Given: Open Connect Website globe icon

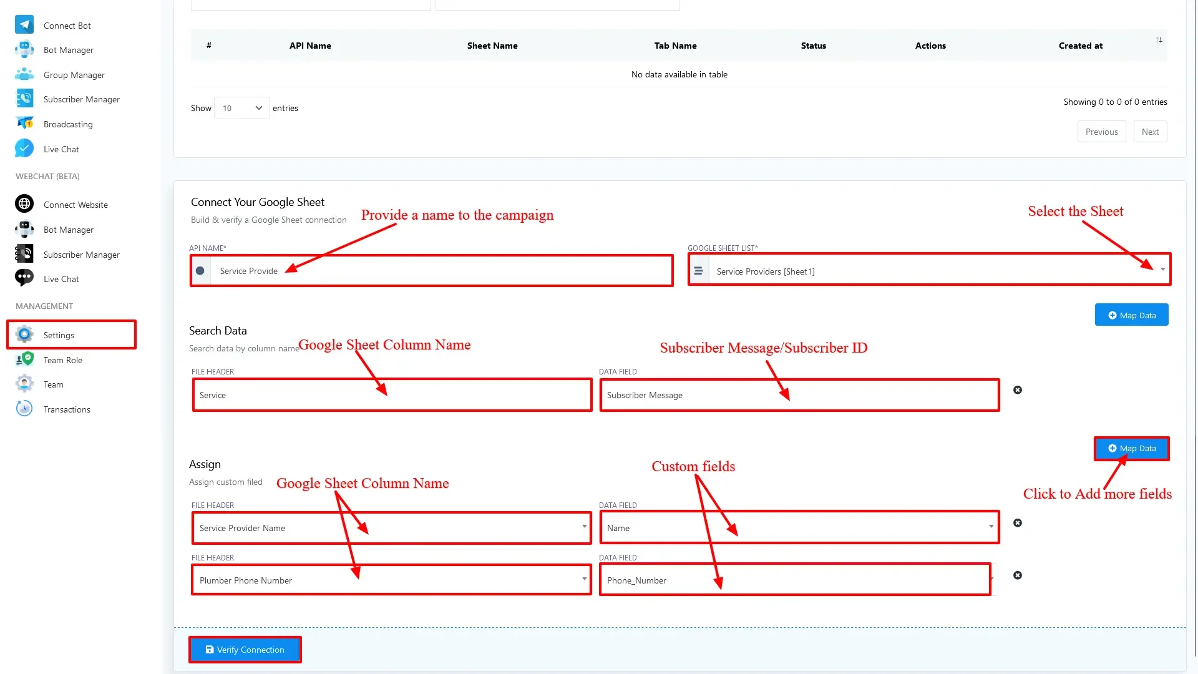Looking at the screenshot, I should (24, 204).
